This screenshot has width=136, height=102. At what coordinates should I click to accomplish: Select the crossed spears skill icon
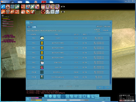click(x=23, y=12)
